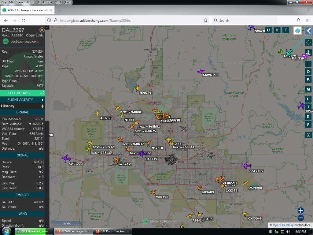Select the VAR496 aircraft icon
Screen dimensions: 313x235
(x=153, y=193)
